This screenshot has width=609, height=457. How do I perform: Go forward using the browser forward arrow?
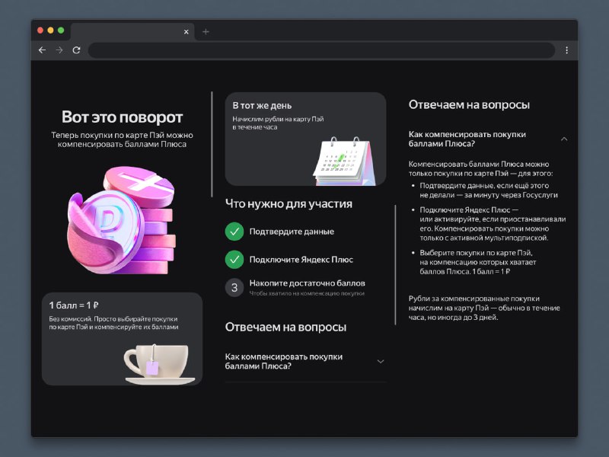(x=59, y=50)
